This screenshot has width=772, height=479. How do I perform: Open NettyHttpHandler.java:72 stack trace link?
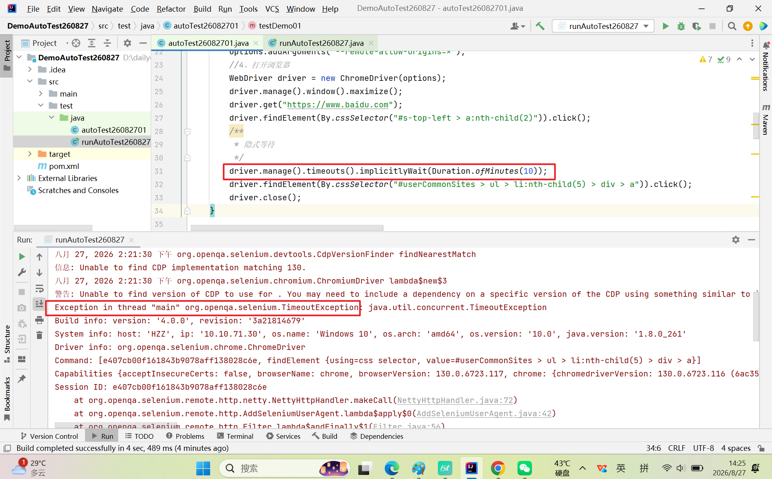[455, 400]
